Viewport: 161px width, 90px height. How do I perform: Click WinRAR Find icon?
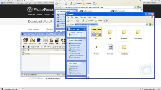pyautogui.click(x=58, y=41)
